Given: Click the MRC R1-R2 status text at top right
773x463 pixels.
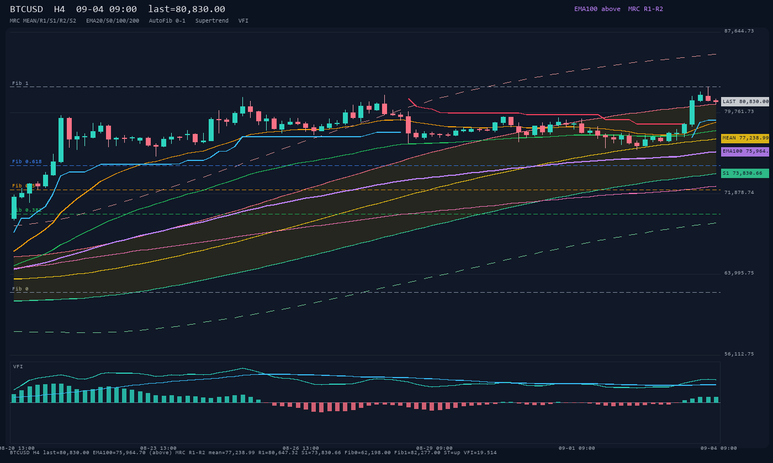Looking at the screenshot, I should [x=645, y=9].
